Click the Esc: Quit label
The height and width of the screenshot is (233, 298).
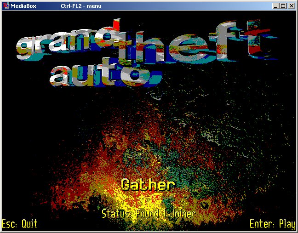coord(20,223)
